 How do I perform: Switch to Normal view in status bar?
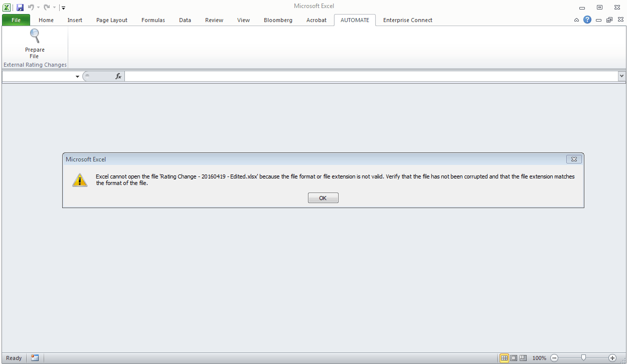pos(504,358)
